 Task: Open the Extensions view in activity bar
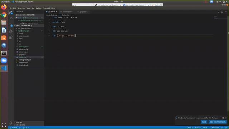point(11,37)
